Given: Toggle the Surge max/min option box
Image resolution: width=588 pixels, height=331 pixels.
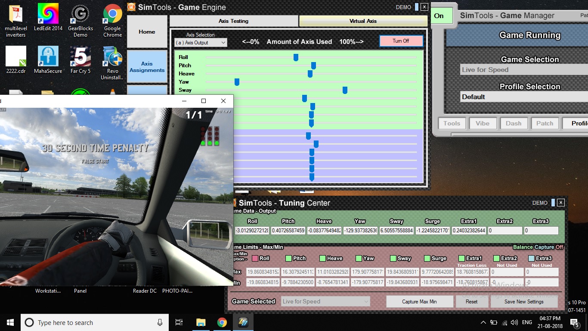Looking at the screenshot, I should pos(427,258).
